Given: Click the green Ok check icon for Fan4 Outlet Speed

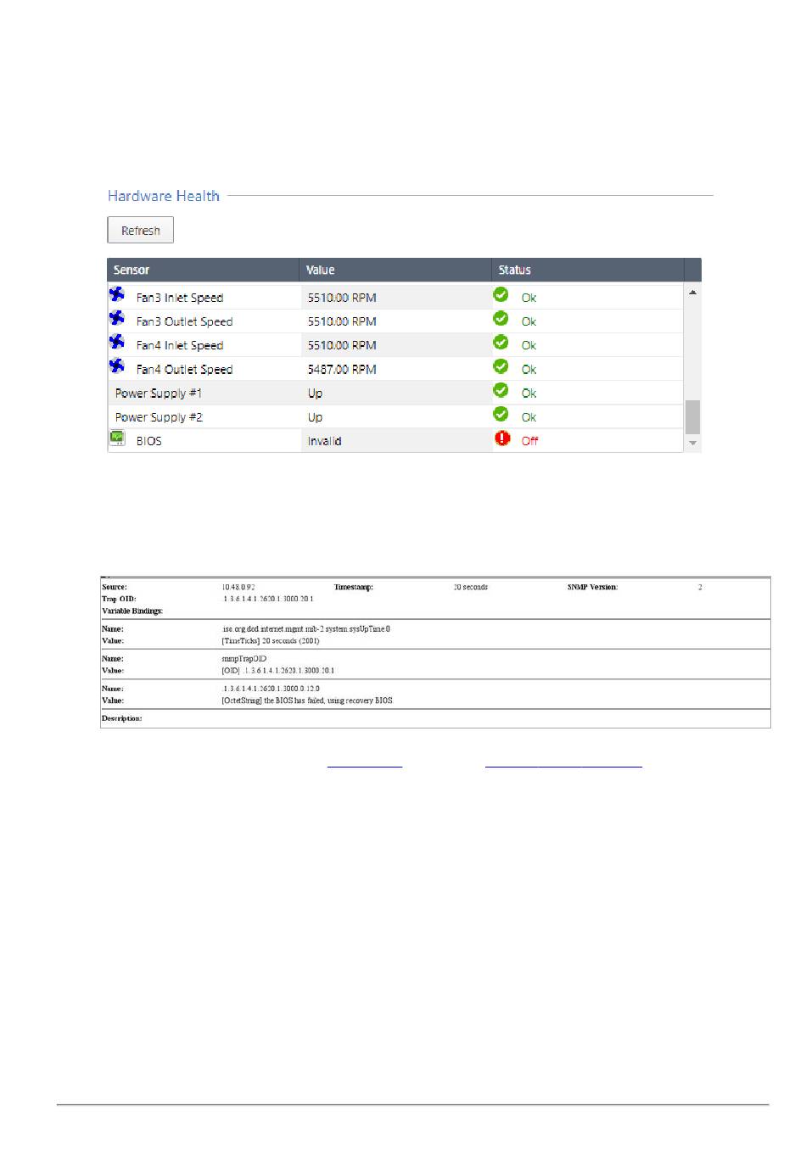Looking at the screenshot, I should pos(501,366).
